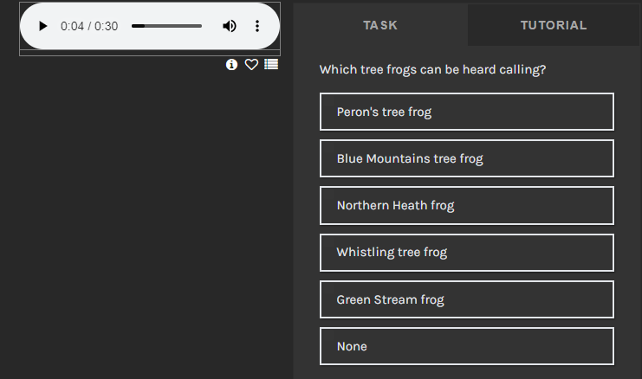Open the audio player three-dot menu
The width and height of the screenshot is (642, 379).
point(257,26)
